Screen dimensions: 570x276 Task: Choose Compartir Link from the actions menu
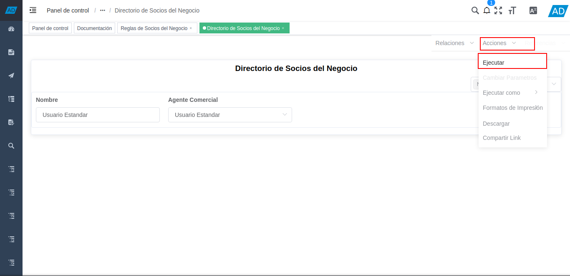[502, 138]
